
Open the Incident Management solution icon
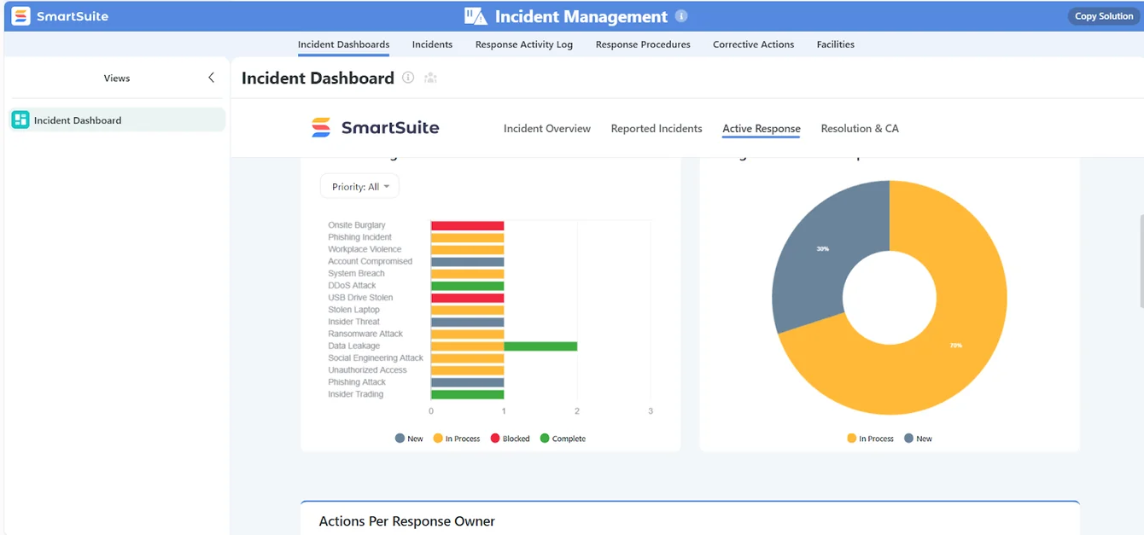point(476,16)
